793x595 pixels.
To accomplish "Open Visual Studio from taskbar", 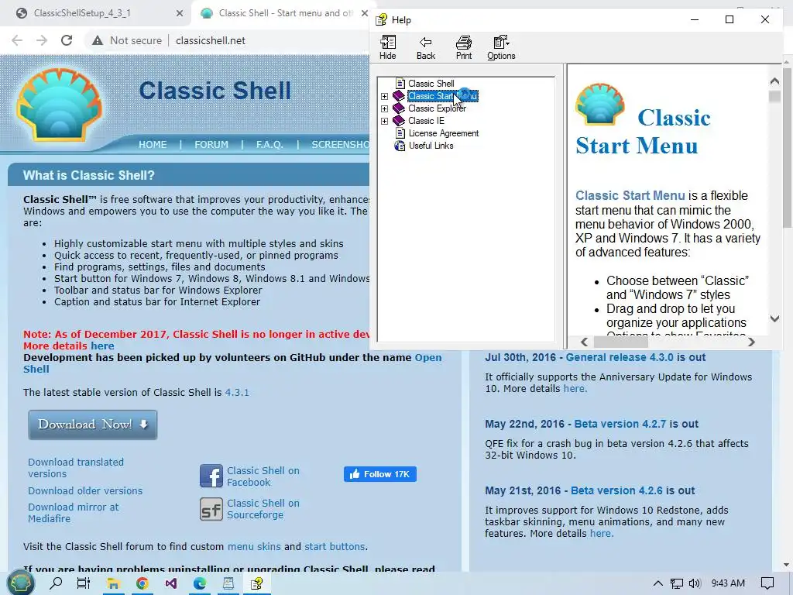I will (x=171, y=583).
